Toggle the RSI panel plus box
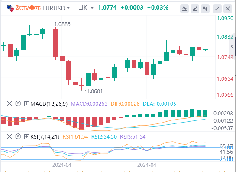236x172 pixels. tap(27, 137)
